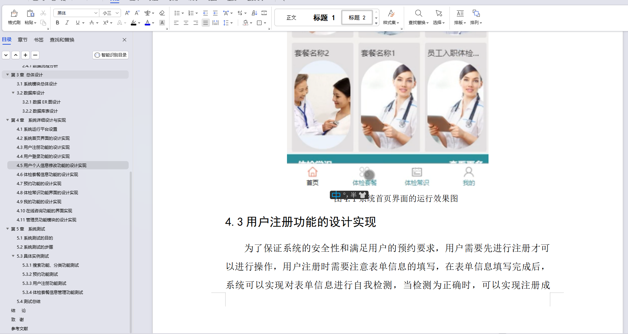The image size is (628, 334).
Task: Apply superscript X² formatting
Action: coord(105,23)
